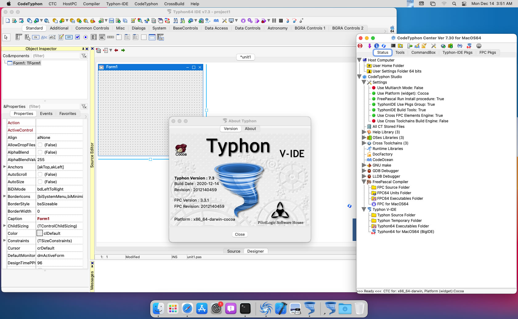The image size is (518, 319).
Task: Select FPC64 Units Folder entry
Action: click(394, 193)
